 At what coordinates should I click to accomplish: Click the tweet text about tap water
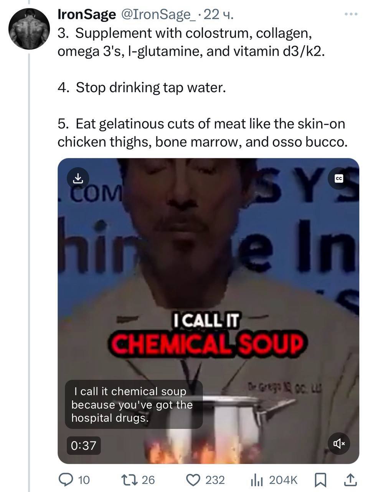click(142, 88)
